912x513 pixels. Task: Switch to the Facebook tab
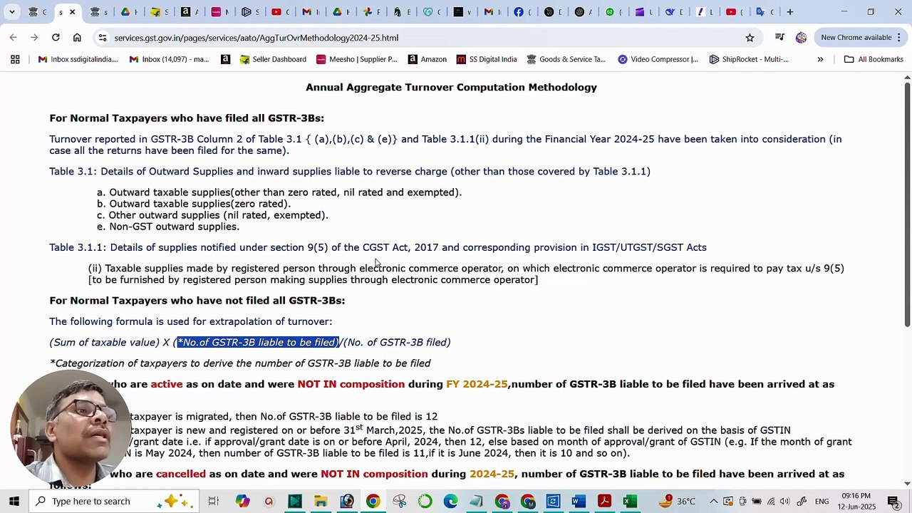pyautogui.click(x=518, y=11)
